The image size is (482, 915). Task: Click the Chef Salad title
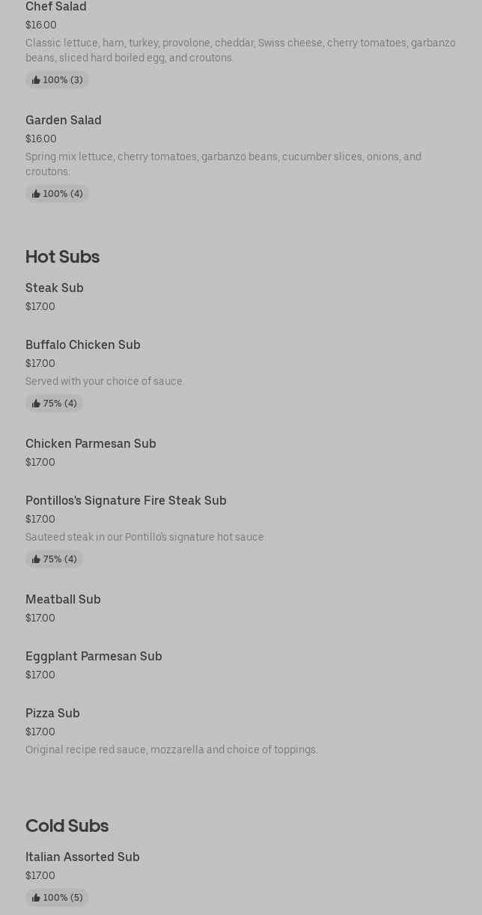56,7
